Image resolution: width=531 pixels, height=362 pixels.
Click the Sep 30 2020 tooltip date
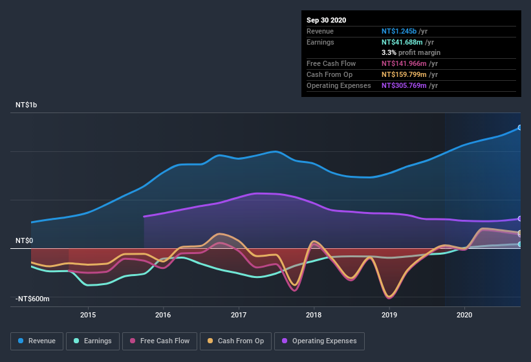click(327, 20)
